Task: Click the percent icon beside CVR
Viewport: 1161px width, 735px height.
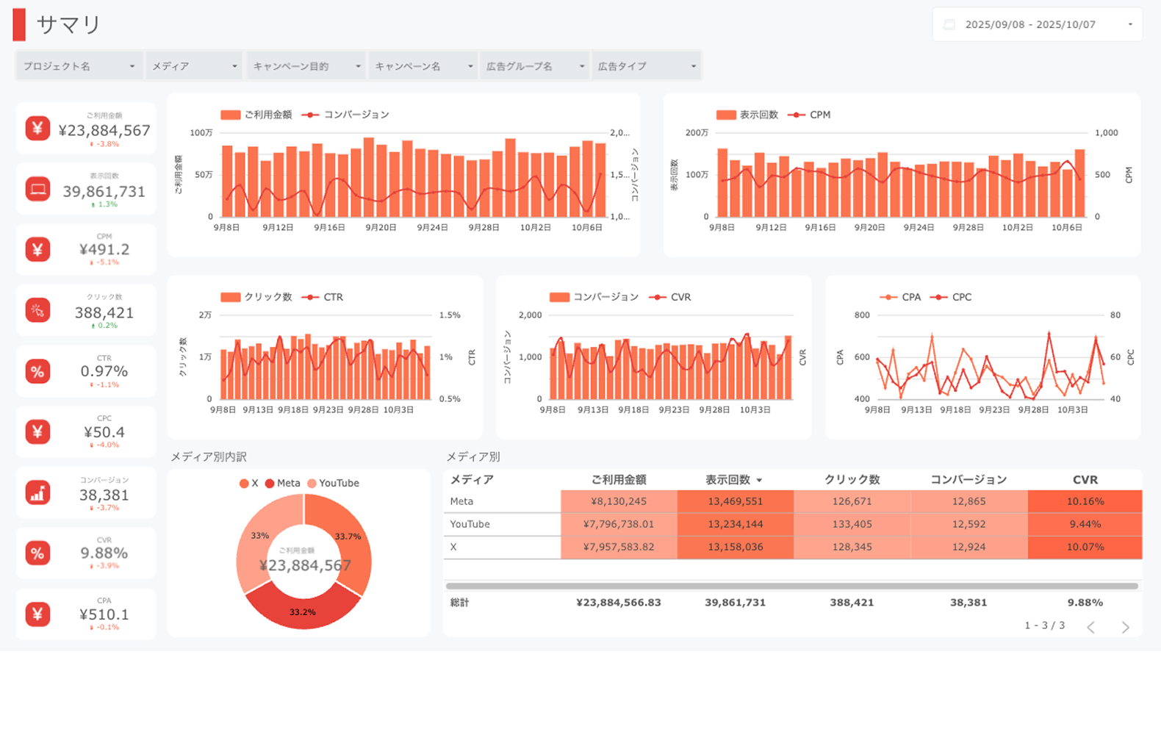Action: (37, 553)
